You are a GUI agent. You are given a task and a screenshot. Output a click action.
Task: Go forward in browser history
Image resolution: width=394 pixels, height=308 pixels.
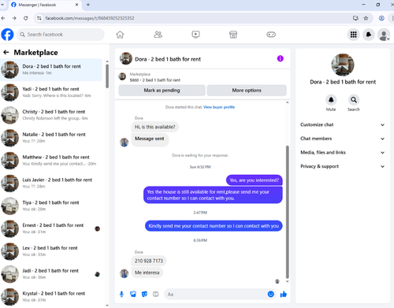coord(14,18)
